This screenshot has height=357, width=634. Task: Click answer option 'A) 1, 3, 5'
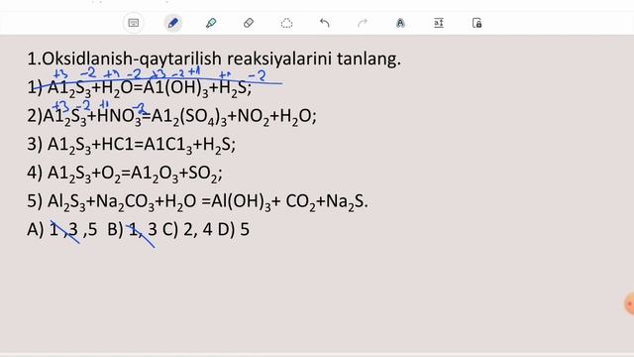pos(61,229)
